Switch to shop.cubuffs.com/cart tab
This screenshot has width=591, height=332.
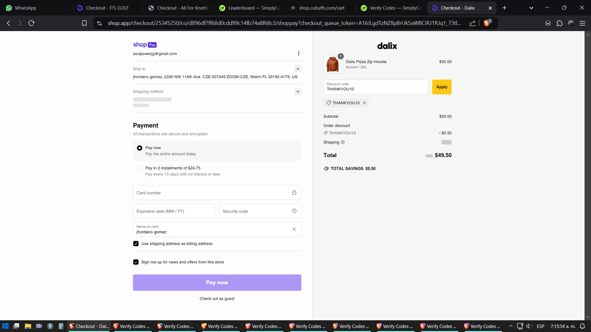click(x=321, y=8)
